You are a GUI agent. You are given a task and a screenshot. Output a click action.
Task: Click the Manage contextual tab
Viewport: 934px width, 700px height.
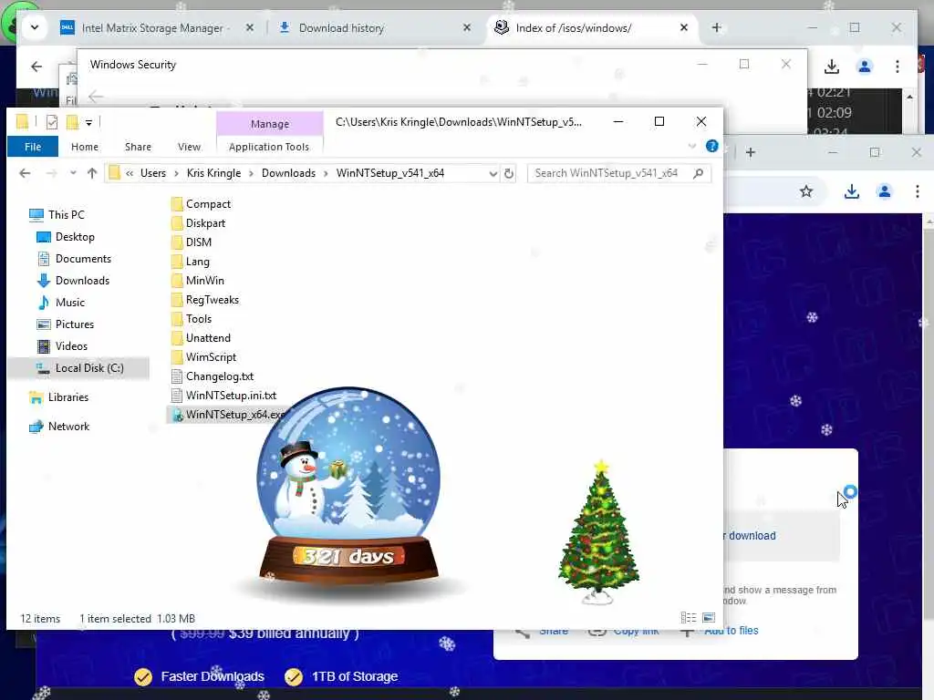[x=270, y=124]
